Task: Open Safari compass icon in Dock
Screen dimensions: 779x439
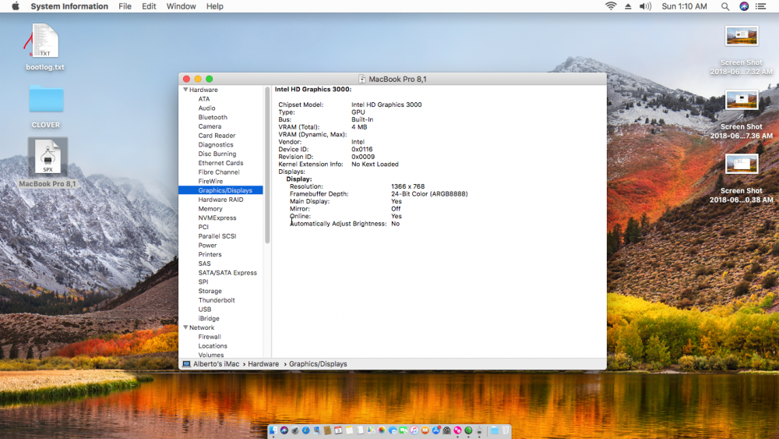Action: click(306, 430)
